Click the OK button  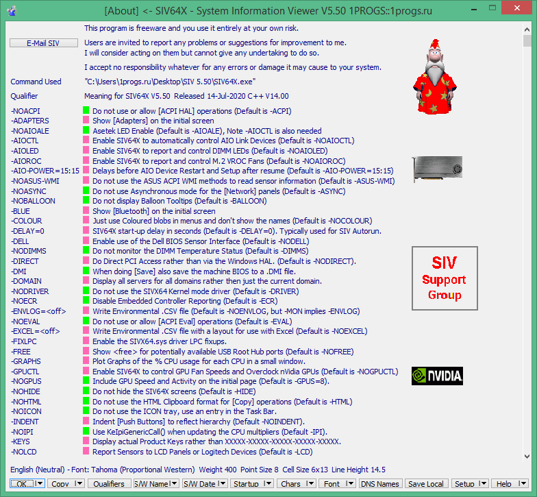22,484
